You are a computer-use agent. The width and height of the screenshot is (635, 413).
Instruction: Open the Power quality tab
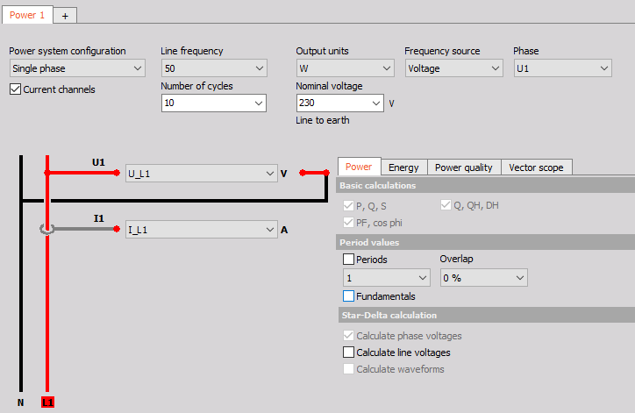[x=464, y=167]
